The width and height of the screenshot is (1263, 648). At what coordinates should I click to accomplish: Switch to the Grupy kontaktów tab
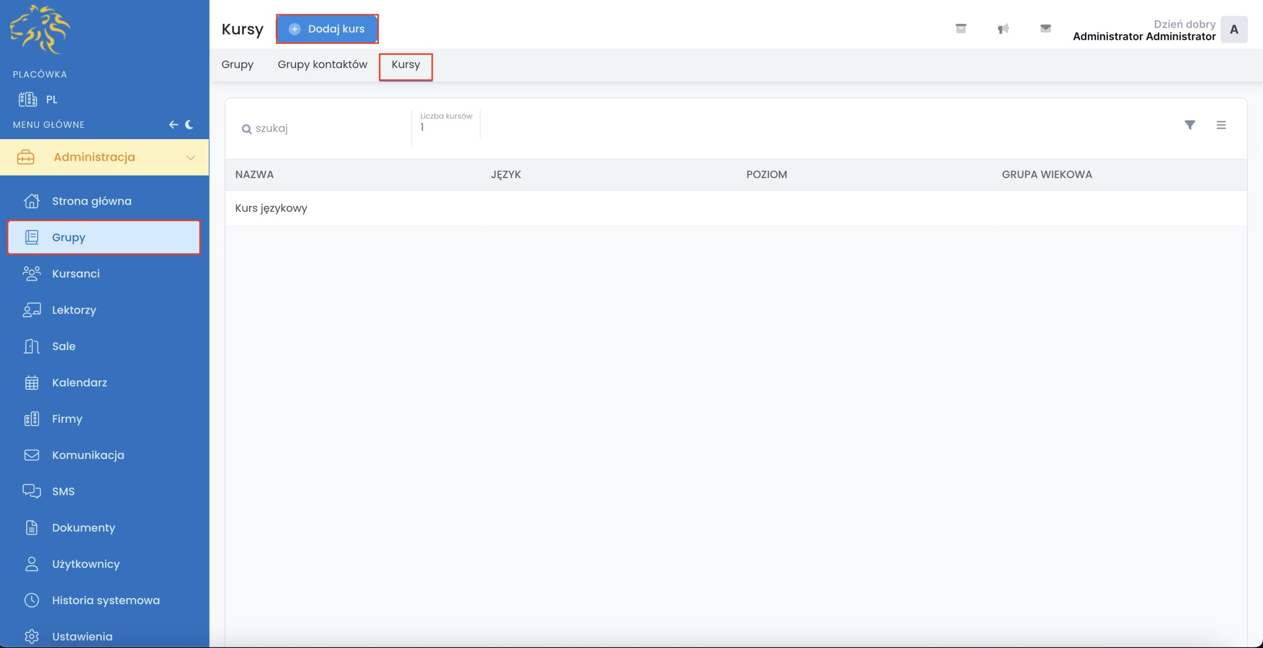tap(322, 65)
